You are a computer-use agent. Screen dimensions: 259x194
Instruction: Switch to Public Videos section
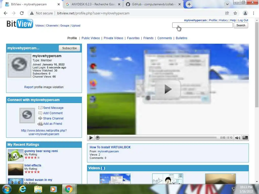tap(91, 38)
